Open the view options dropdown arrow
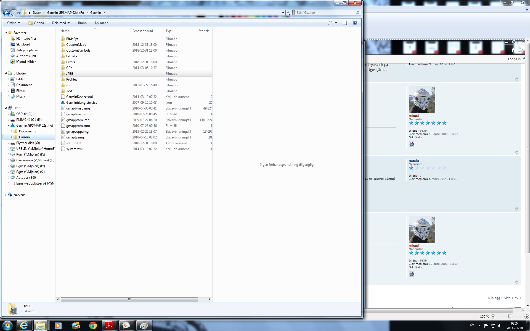 (x=336, y=23)
